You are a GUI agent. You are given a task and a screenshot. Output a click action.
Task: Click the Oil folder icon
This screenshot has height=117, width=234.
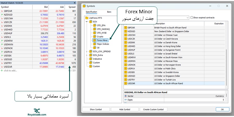click(x=95, y=48)
